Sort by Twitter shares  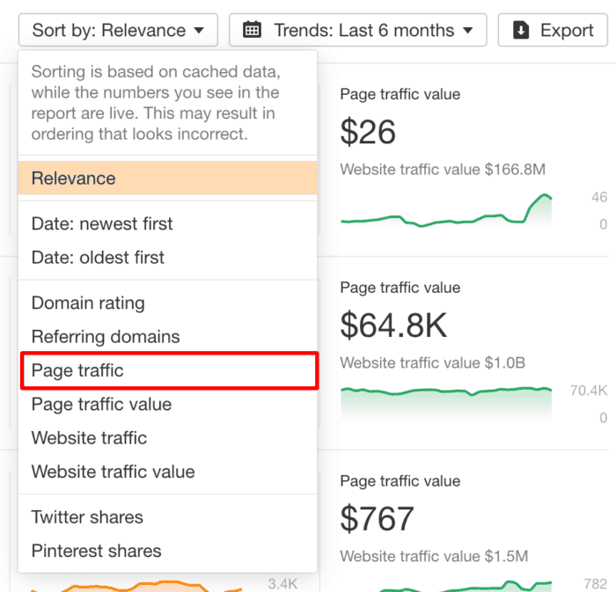(x=87, y=517)
